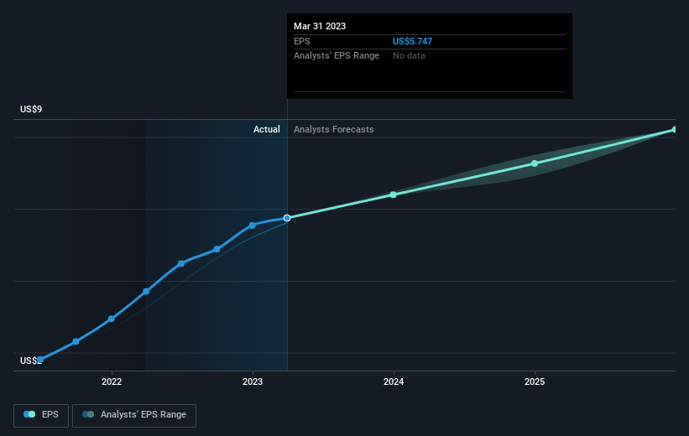Click the EPS data point above 2022 label
The height and width of the screenshot is (436, 689).
click(x=111, y=319)
